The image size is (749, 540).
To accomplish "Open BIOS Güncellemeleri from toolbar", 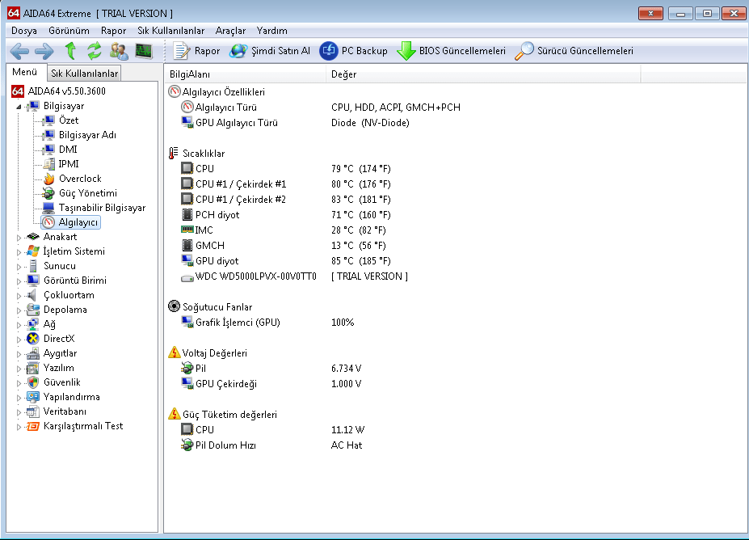I will coord(452,51).
